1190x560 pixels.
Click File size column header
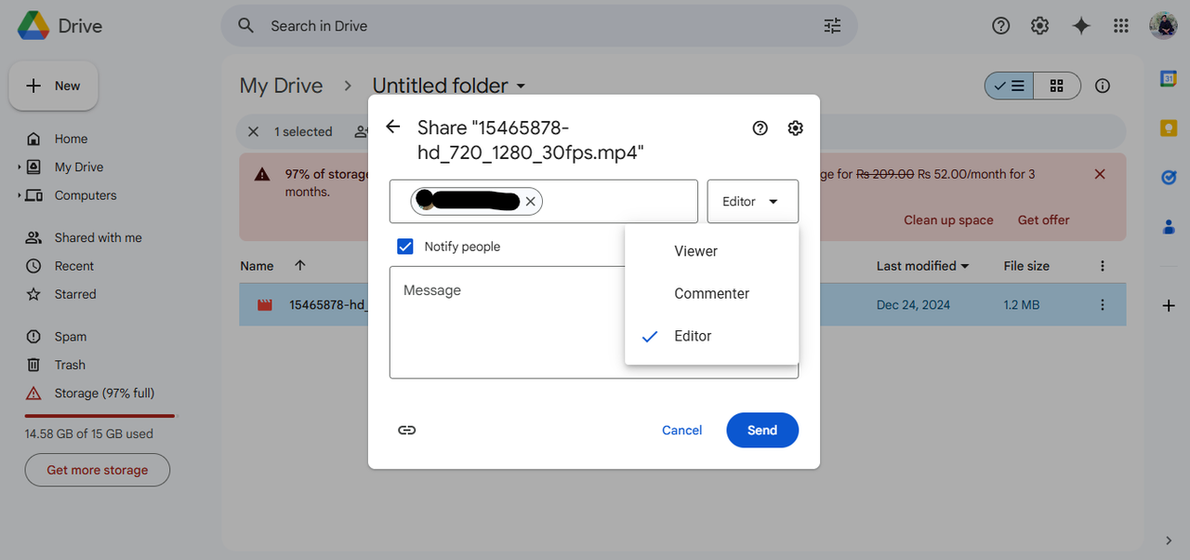tap(1026, 266)
